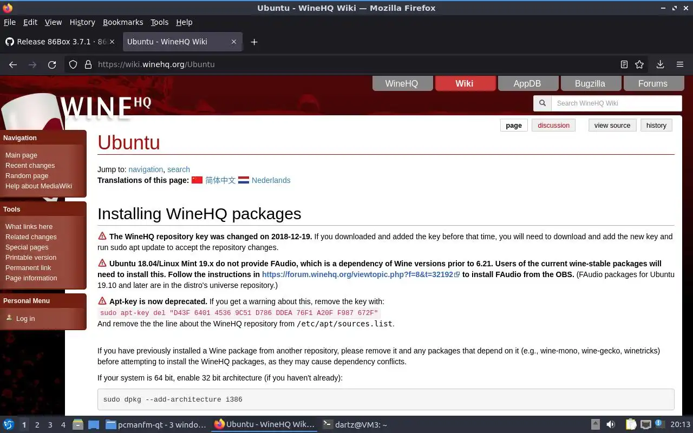Close the Ubuntu - WineHQ Wiki tab
This screenshot has height=433, width=693.
(x=234, y=42)
